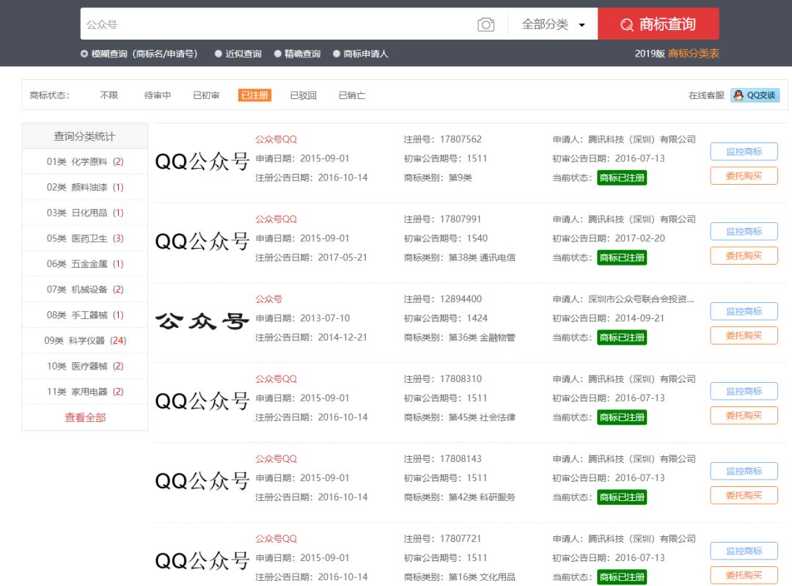Select the 模糊查询 radio option
This screenshot has height=586, width=792.
[84, 54]
